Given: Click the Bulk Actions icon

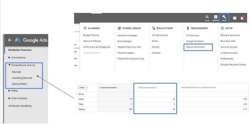Looking at the screenshot, I should [x=154, y=28].
